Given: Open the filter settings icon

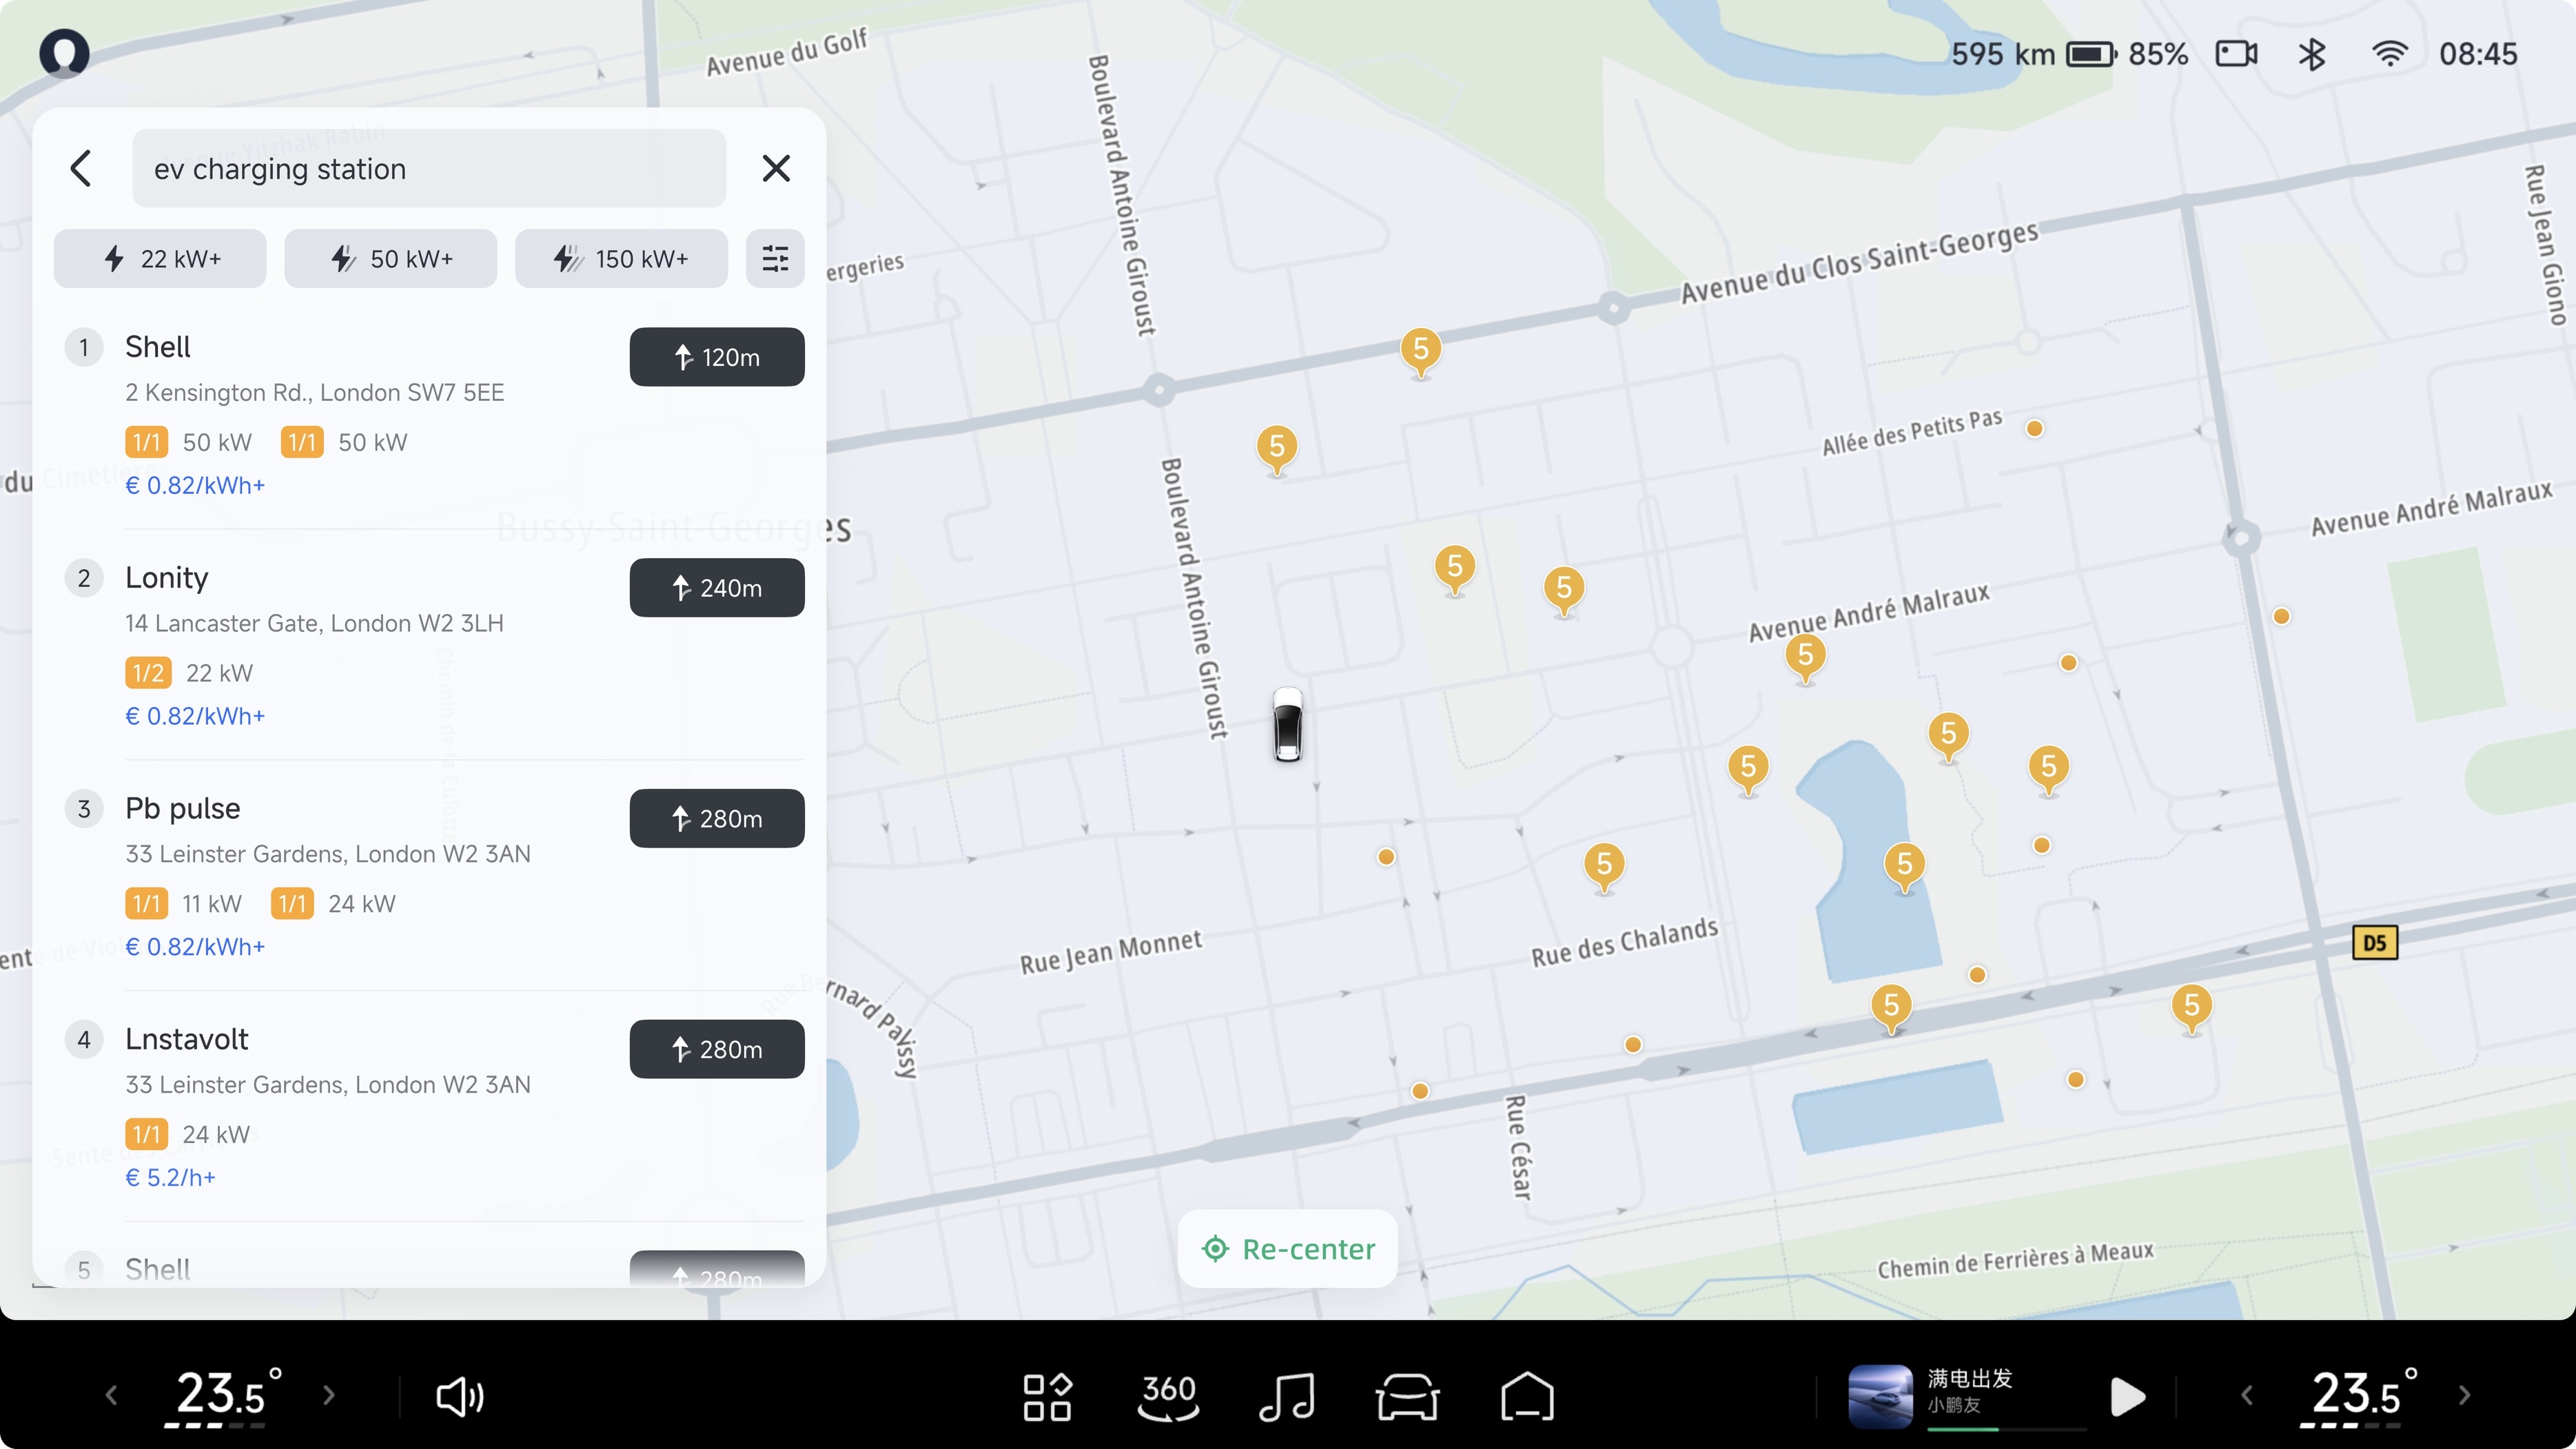Looking at the screenshot, I should [x=775, y=258].
